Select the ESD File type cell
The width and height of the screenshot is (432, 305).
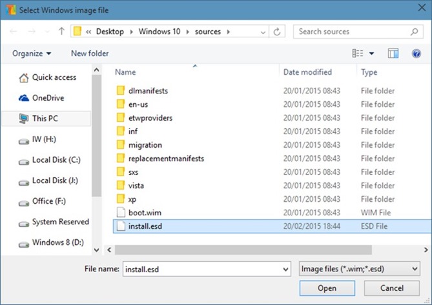coord(374,226)
